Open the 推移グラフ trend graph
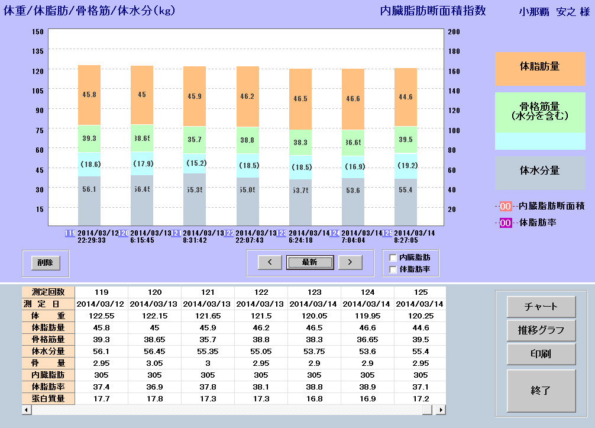 pos(541,330)
